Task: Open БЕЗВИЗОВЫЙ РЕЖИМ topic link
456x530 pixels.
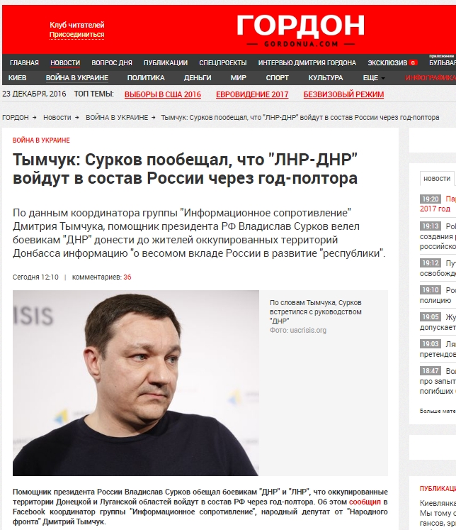Action: pos(343,94)
